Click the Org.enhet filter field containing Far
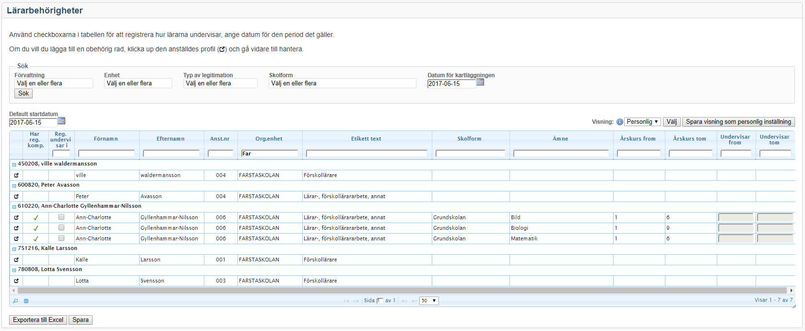Viewport: 805px width, 331px height. click(x=269, y=154)
